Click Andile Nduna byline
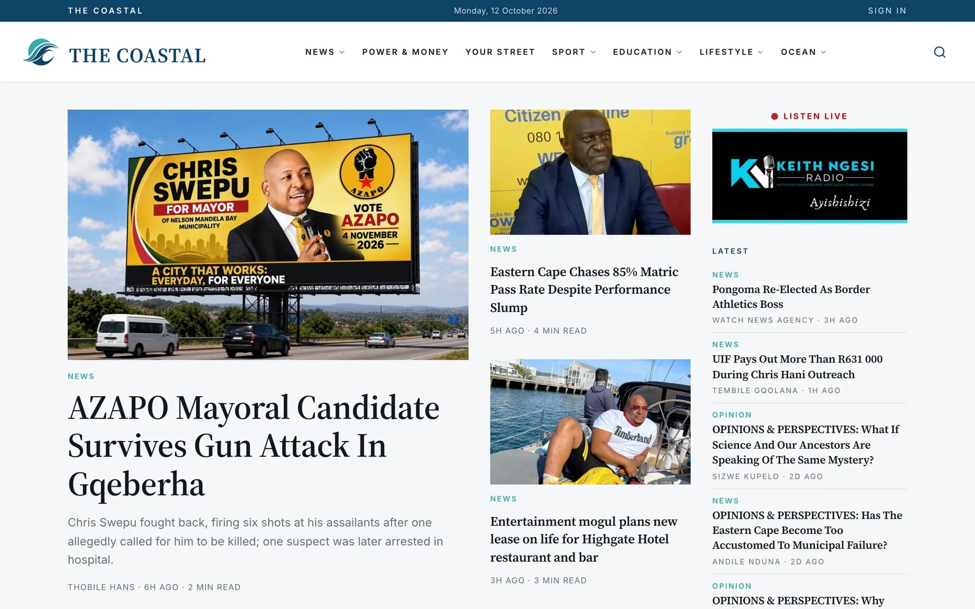This screenshot has width=975, height=609. pyautogui.click(x=746, y=562)
